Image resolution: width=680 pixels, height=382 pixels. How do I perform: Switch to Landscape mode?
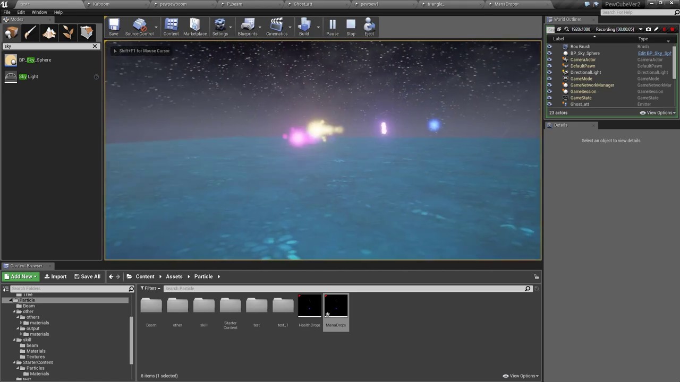[x=49, y=33]
